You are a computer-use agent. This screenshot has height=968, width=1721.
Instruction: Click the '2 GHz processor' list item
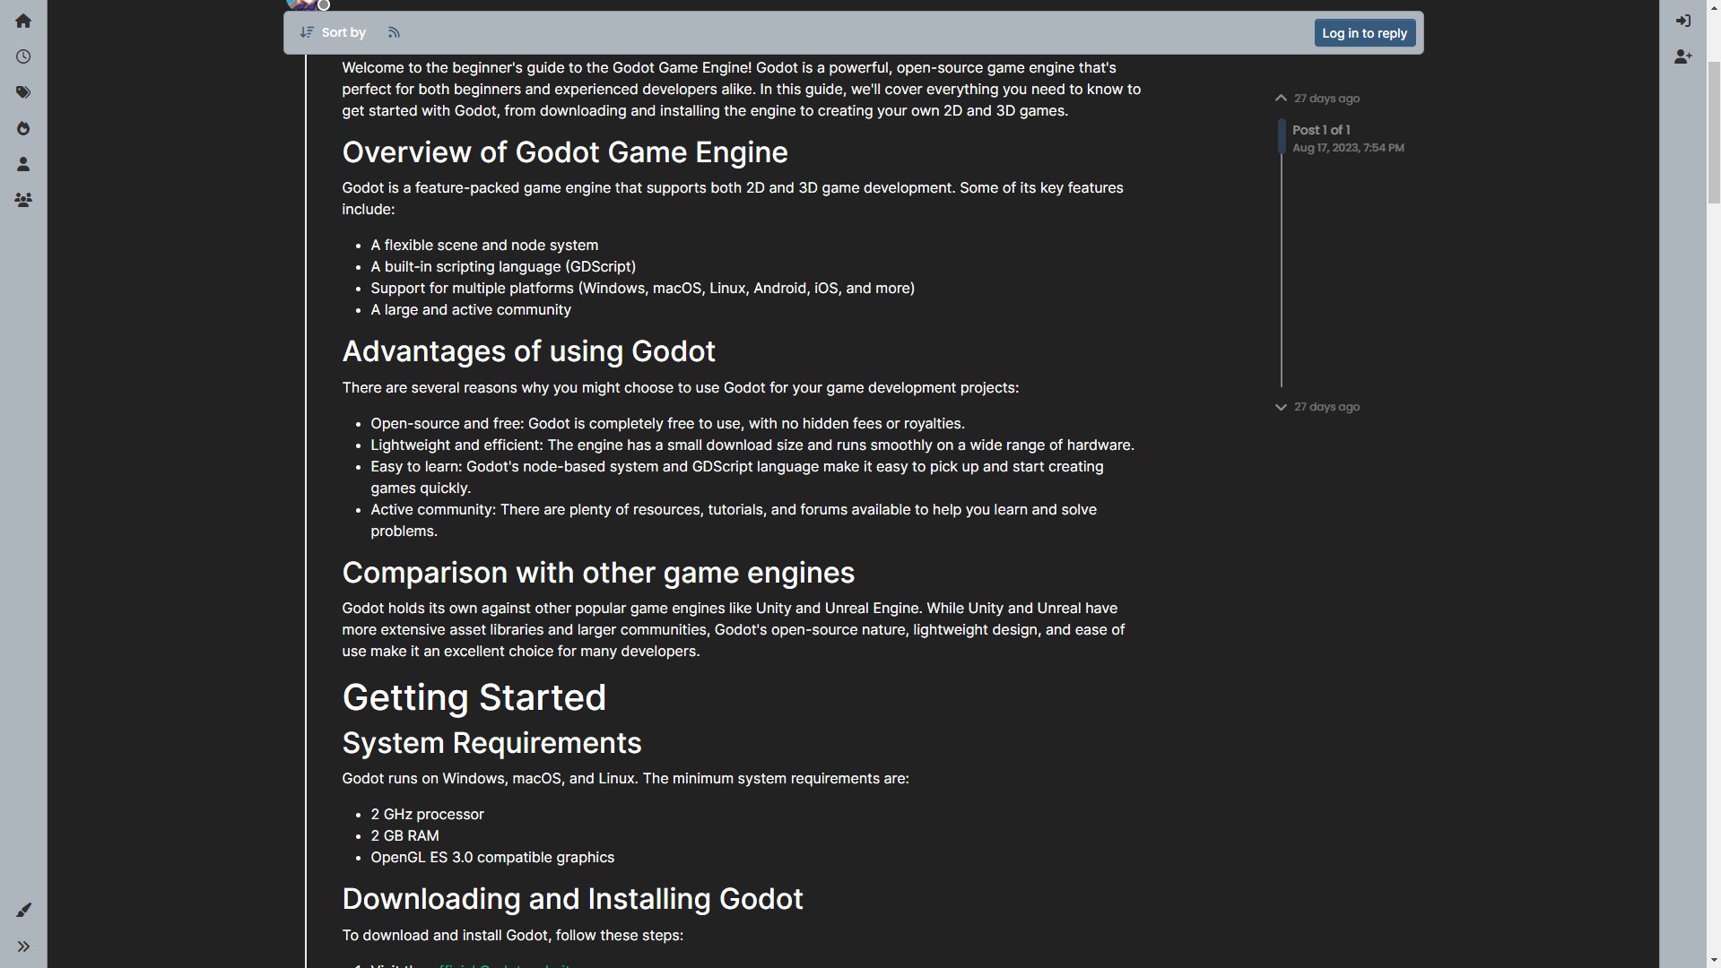pyautogui.click(x=427, y=815)
